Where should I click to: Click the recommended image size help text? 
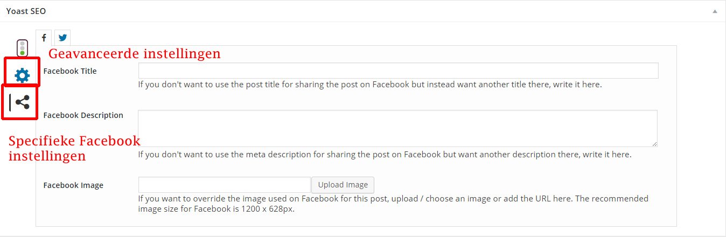(x=393, y=204)
